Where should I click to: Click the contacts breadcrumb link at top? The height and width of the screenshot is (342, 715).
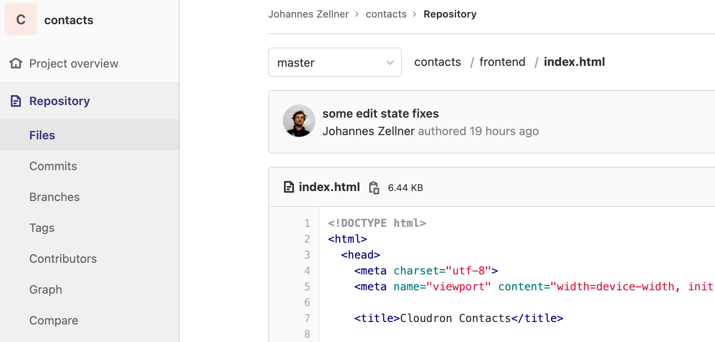[386, 14]
